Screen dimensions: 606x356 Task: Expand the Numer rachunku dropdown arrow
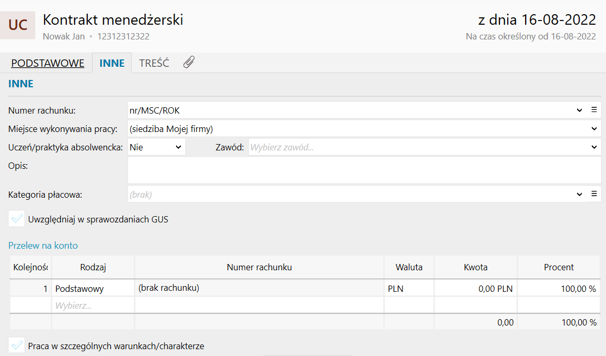pos(580,110)
